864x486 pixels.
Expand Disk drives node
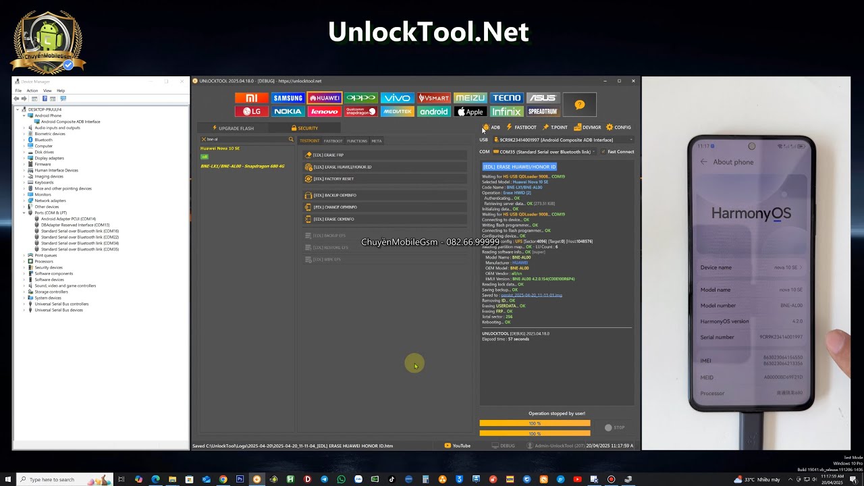click(x=24, y=152)
